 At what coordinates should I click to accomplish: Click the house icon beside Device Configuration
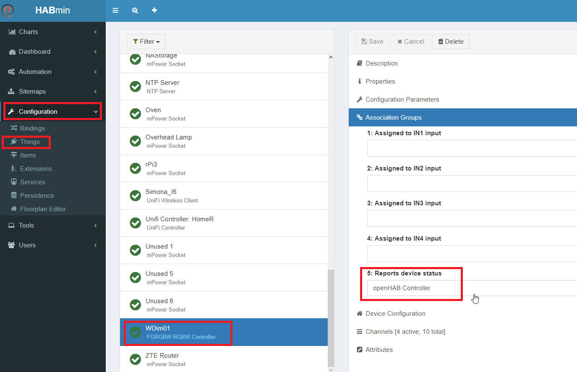point(360,313)
